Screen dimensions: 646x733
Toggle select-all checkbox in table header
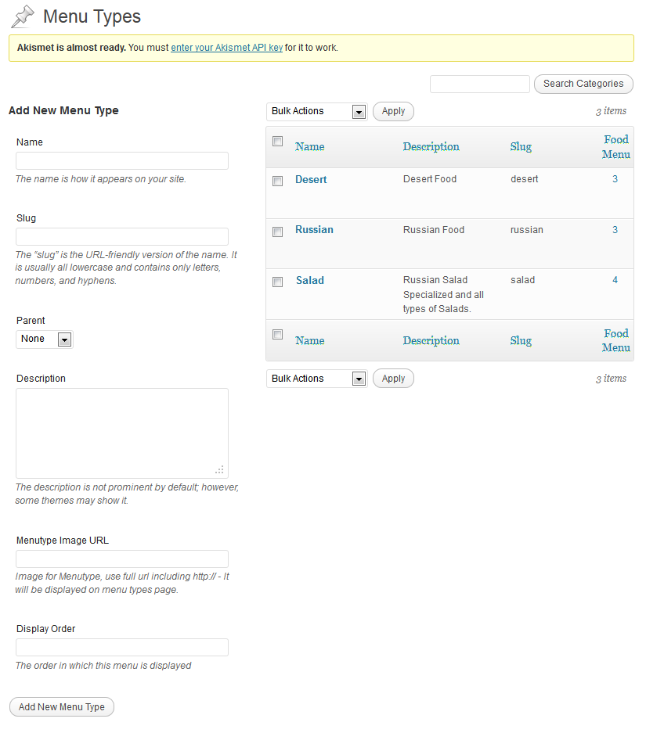[x=277, y=142]
